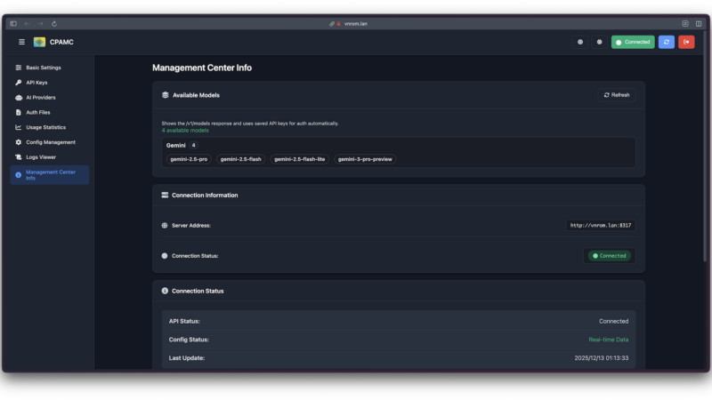View Usage Statistics from the sidebar
The height and width of the screenshot is (400, 712).
pyautogui.click(x=45, y=127)
